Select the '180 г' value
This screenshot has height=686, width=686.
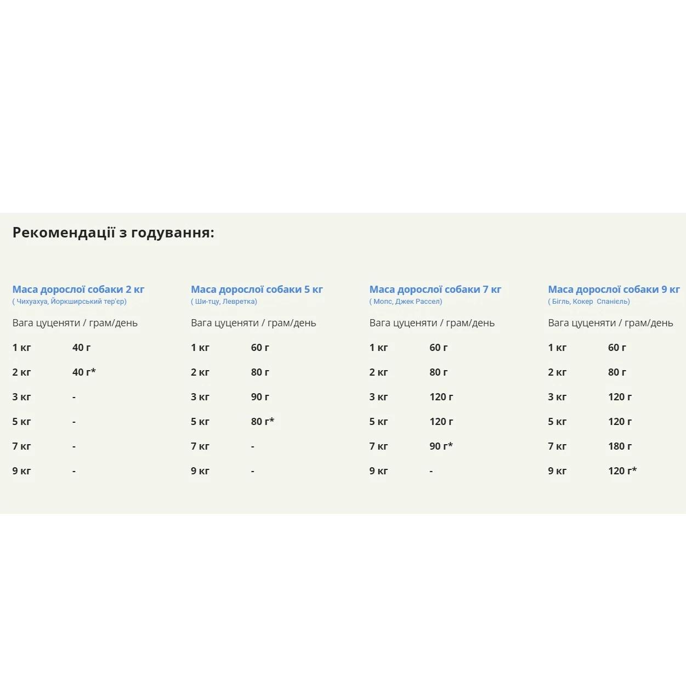[x=620, y=446]
